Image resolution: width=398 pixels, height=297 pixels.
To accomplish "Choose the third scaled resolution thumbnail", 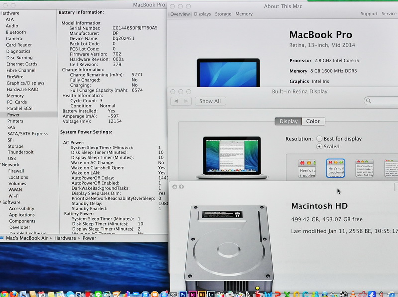I will 364,168.
